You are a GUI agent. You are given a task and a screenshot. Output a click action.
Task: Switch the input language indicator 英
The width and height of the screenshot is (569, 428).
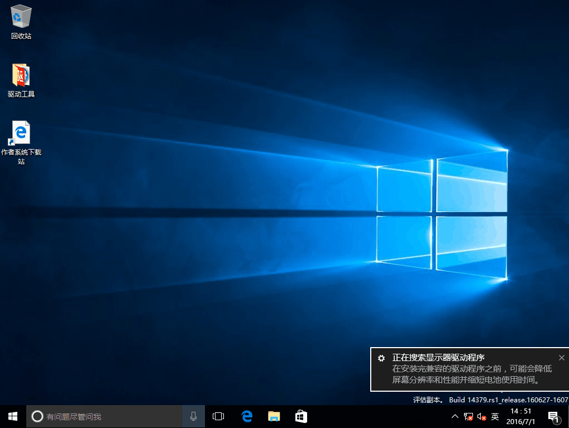[495, 416]
